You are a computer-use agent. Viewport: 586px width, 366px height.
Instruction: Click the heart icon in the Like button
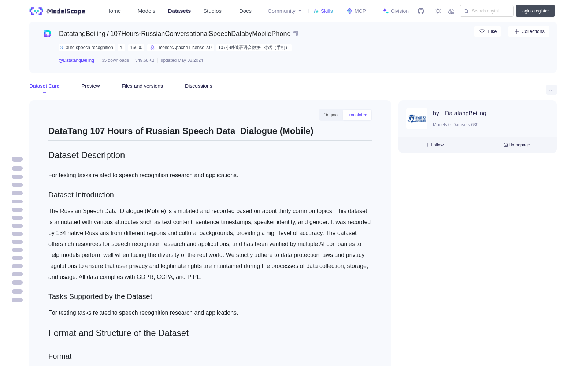[482, 31]
